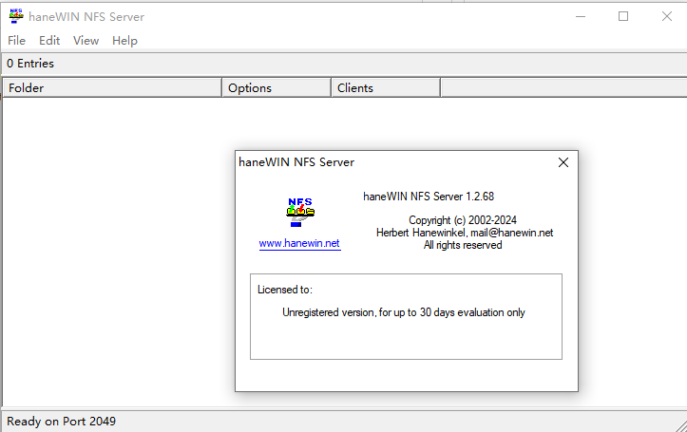Open the Help menu
Image resolution: width=687 pixels, height=432 pixels.
(x=124, y=41)
